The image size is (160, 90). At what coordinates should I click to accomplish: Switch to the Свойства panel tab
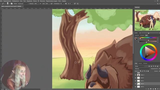pyautogui.click(x=137, y=35)
